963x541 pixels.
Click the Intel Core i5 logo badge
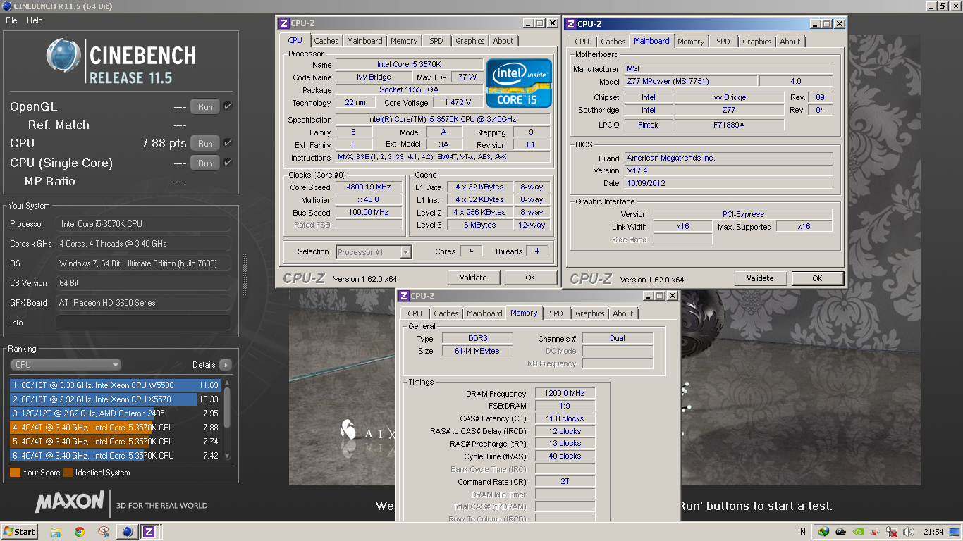(520, 83)
